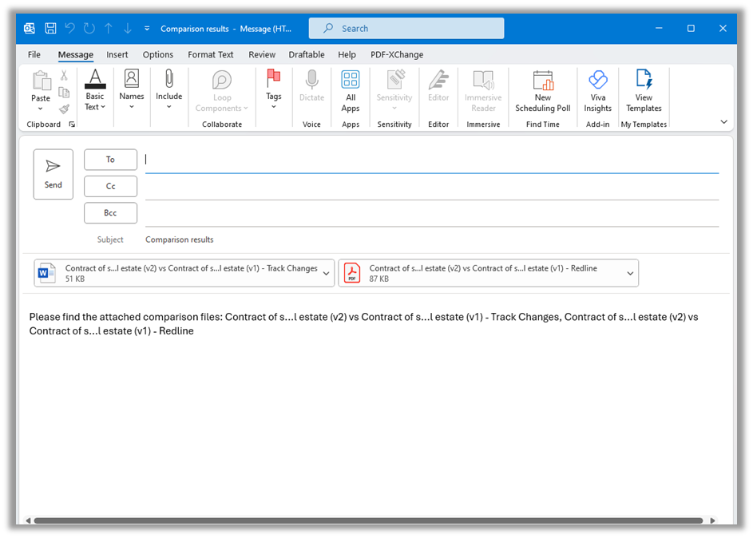Click the Redo arrow in title bar
Image resolution: width=753 pixels, height=538 pixels.
(x=89, y=28)
